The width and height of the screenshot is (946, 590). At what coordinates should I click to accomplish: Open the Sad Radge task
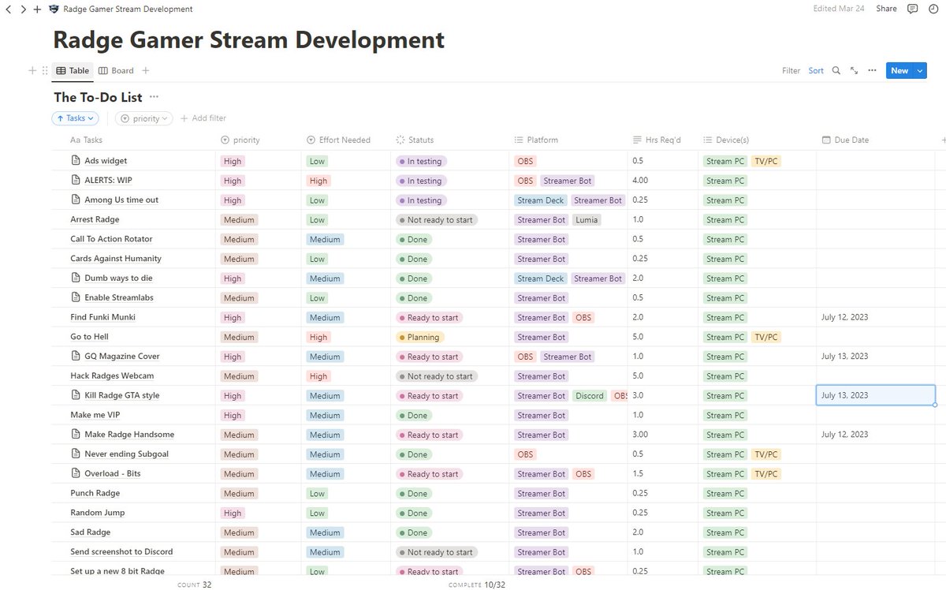(91, 532)
